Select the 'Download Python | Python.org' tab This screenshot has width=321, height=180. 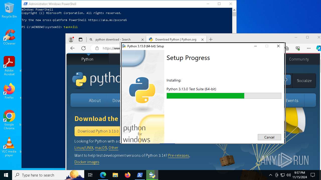pyautogui.click(x=176, y=39)
